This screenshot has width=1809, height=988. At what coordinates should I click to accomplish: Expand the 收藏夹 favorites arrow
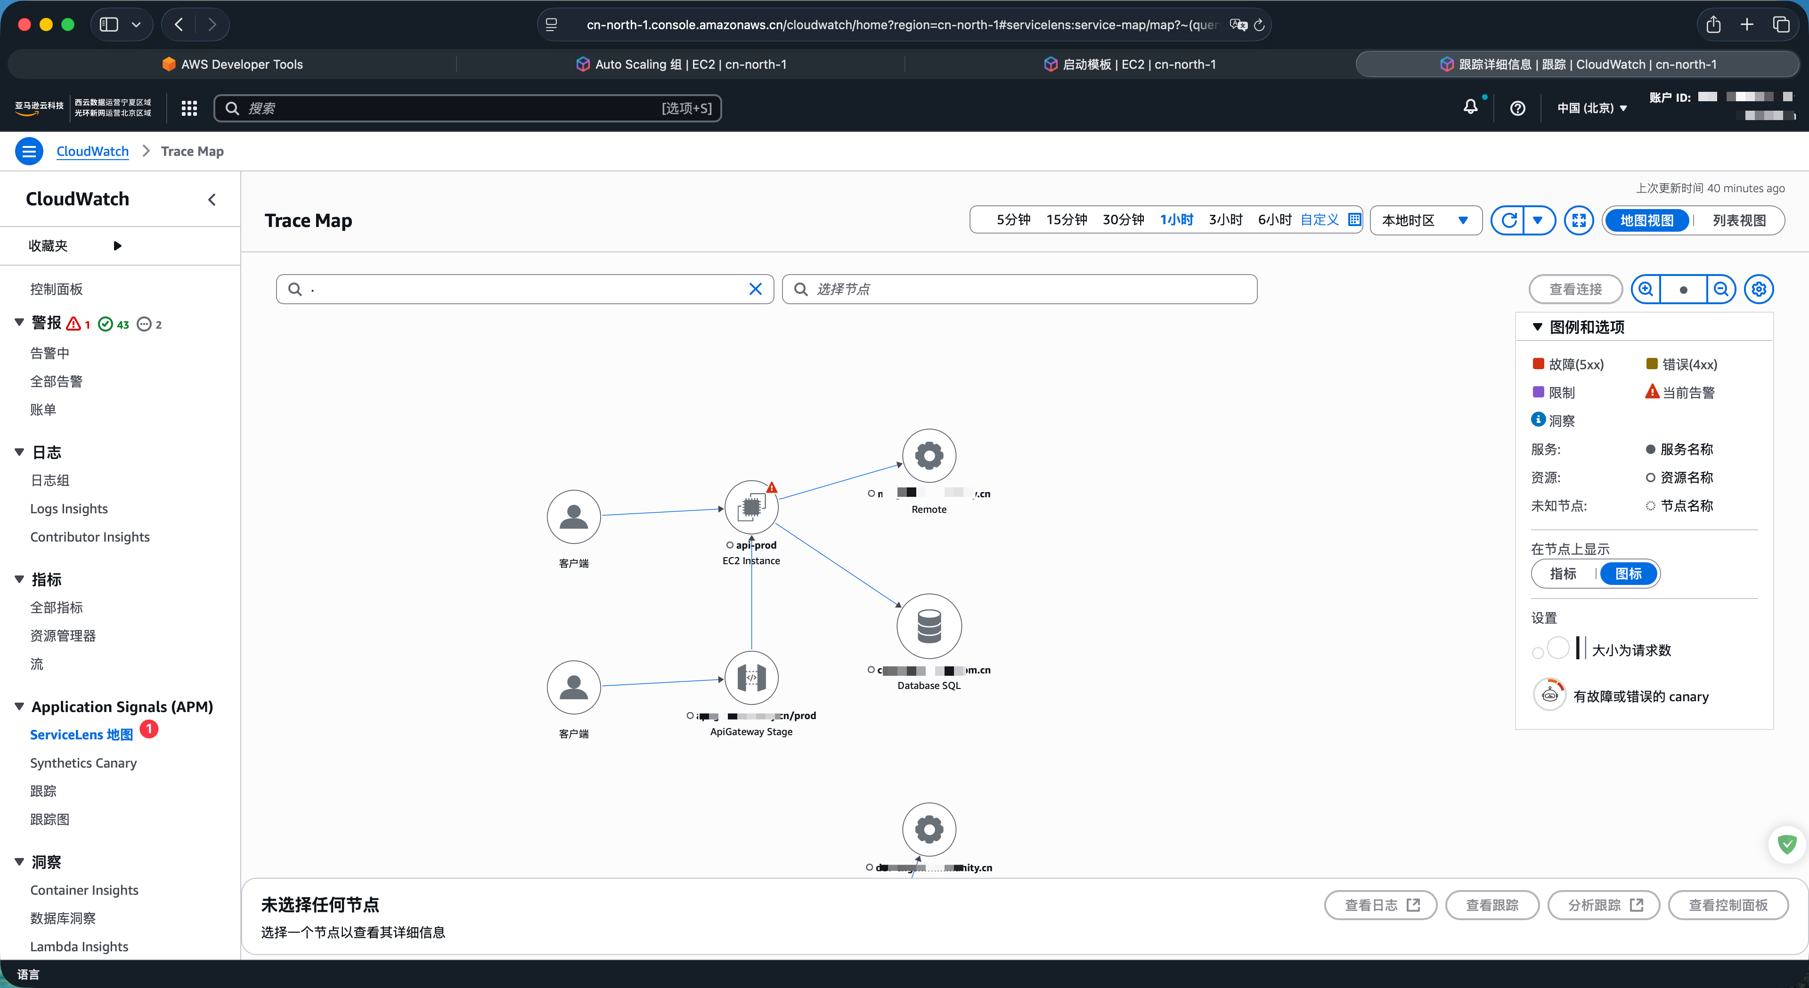117,246
